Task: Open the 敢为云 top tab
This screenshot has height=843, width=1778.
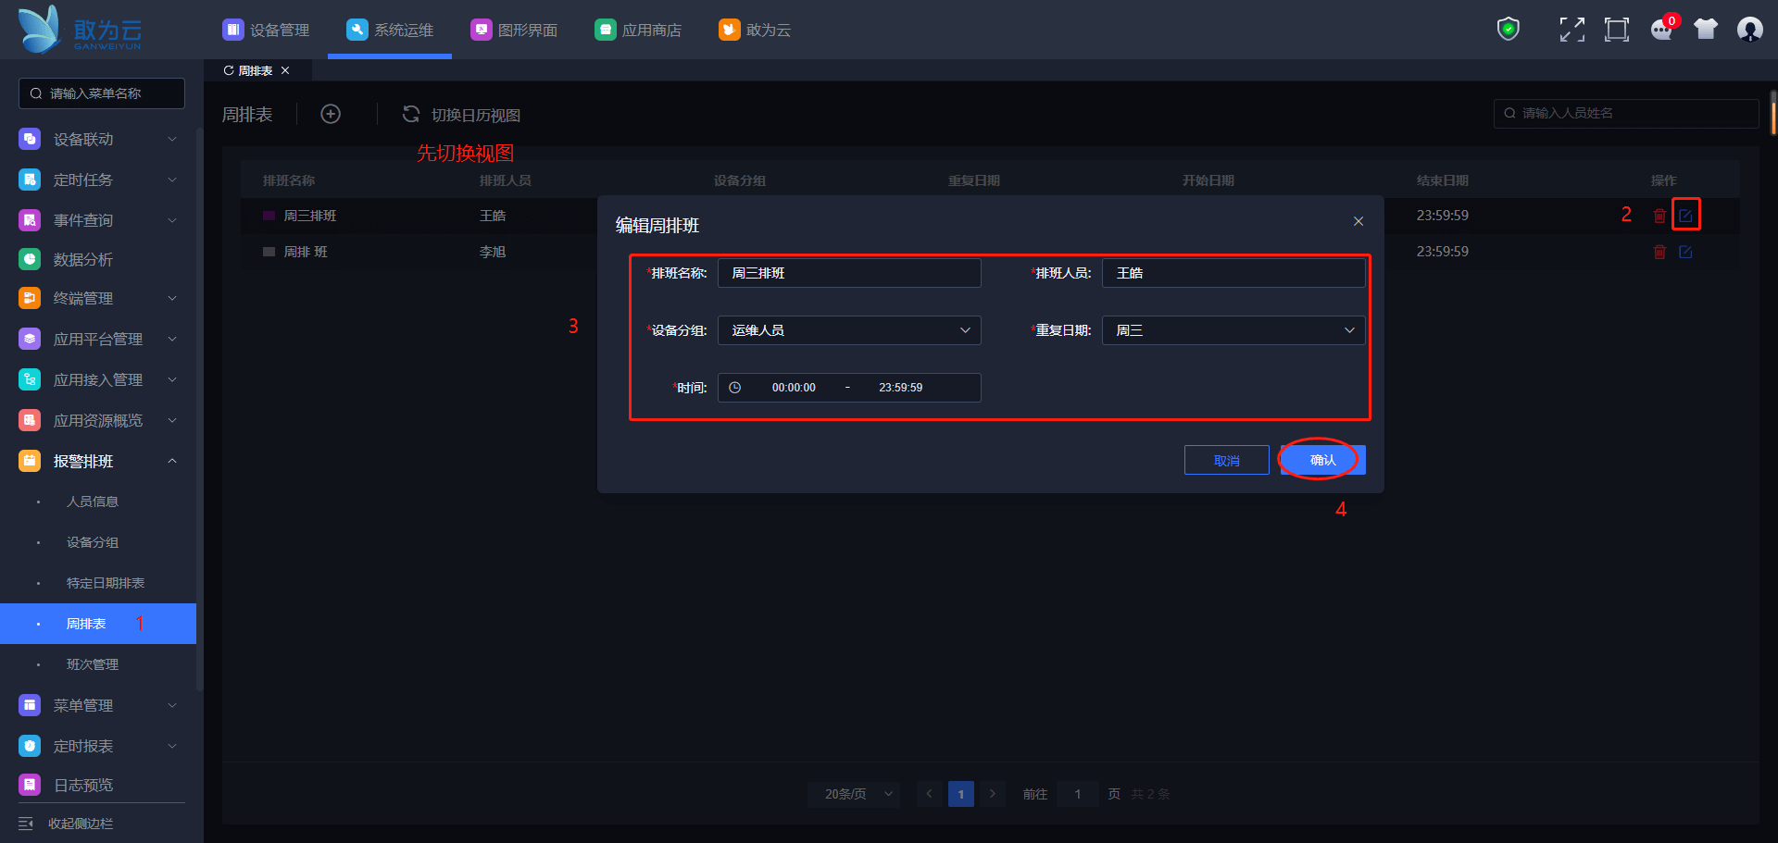Action: pyautogui.click(x=755, y=30)
